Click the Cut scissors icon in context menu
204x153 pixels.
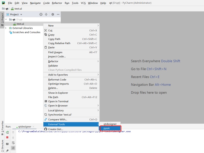(46, 30)
